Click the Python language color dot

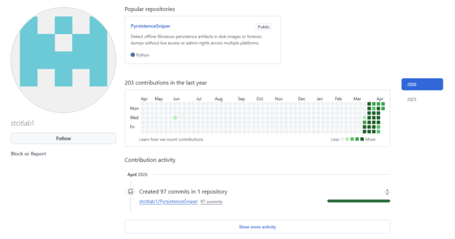coord(133,55)
